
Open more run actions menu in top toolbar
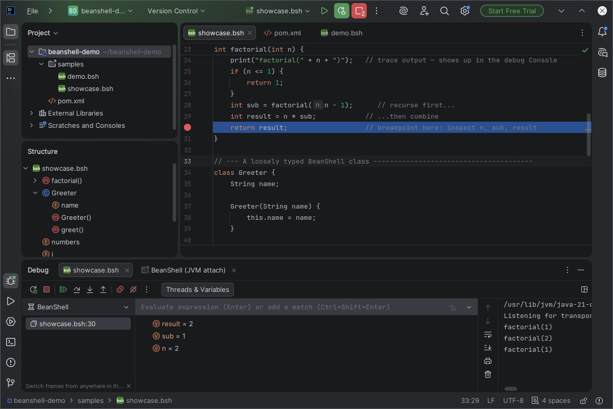pyautogui.click(x=376, y=11)
